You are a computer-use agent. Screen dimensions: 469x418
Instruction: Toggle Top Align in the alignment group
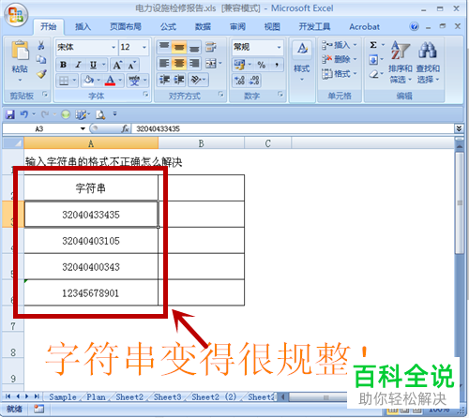click(x=164, y=47)
